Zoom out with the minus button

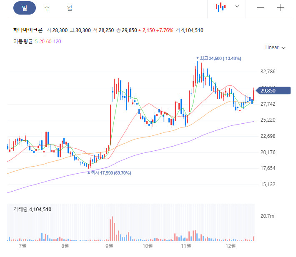[261, 7]
